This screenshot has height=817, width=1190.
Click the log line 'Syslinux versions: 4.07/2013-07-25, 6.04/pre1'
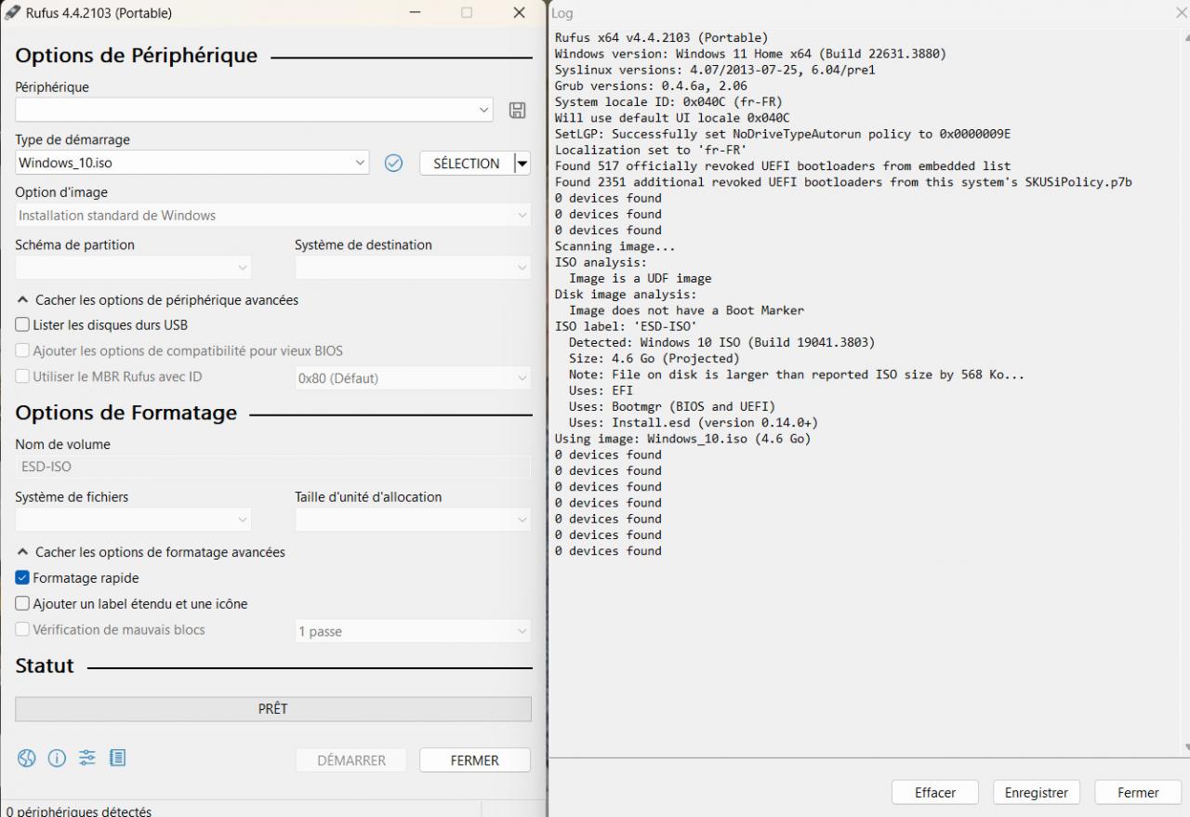point(715,70)
